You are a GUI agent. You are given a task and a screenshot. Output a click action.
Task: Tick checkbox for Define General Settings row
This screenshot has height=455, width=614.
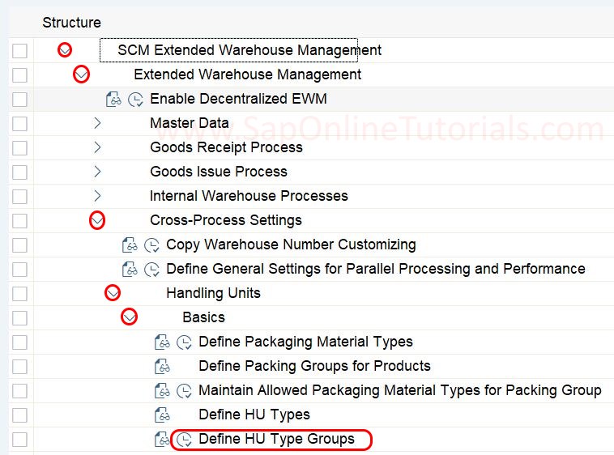click(x=19, y=270)
